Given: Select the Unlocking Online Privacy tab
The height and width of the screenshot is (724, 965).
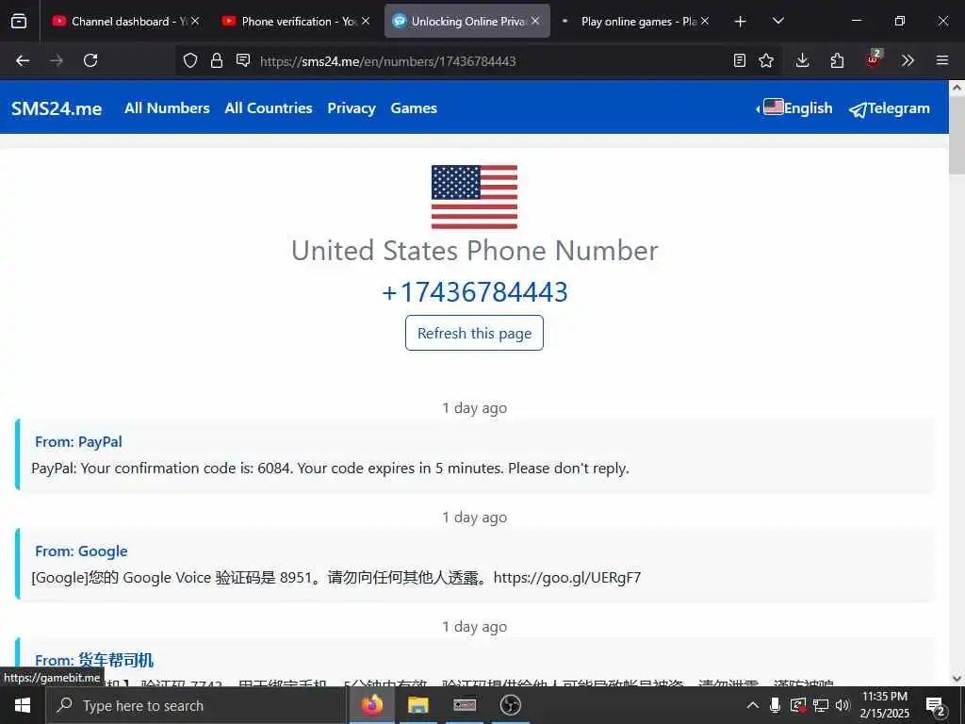Looking at the screenshot, I should pyautogui.click(x=467, y=22).
